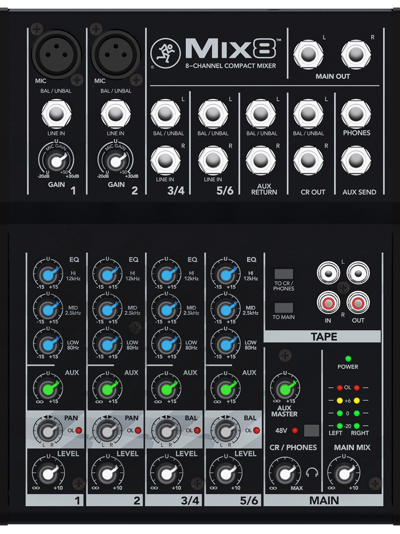
Task: Click the AUX MASTER green knob
Action: 285,388
